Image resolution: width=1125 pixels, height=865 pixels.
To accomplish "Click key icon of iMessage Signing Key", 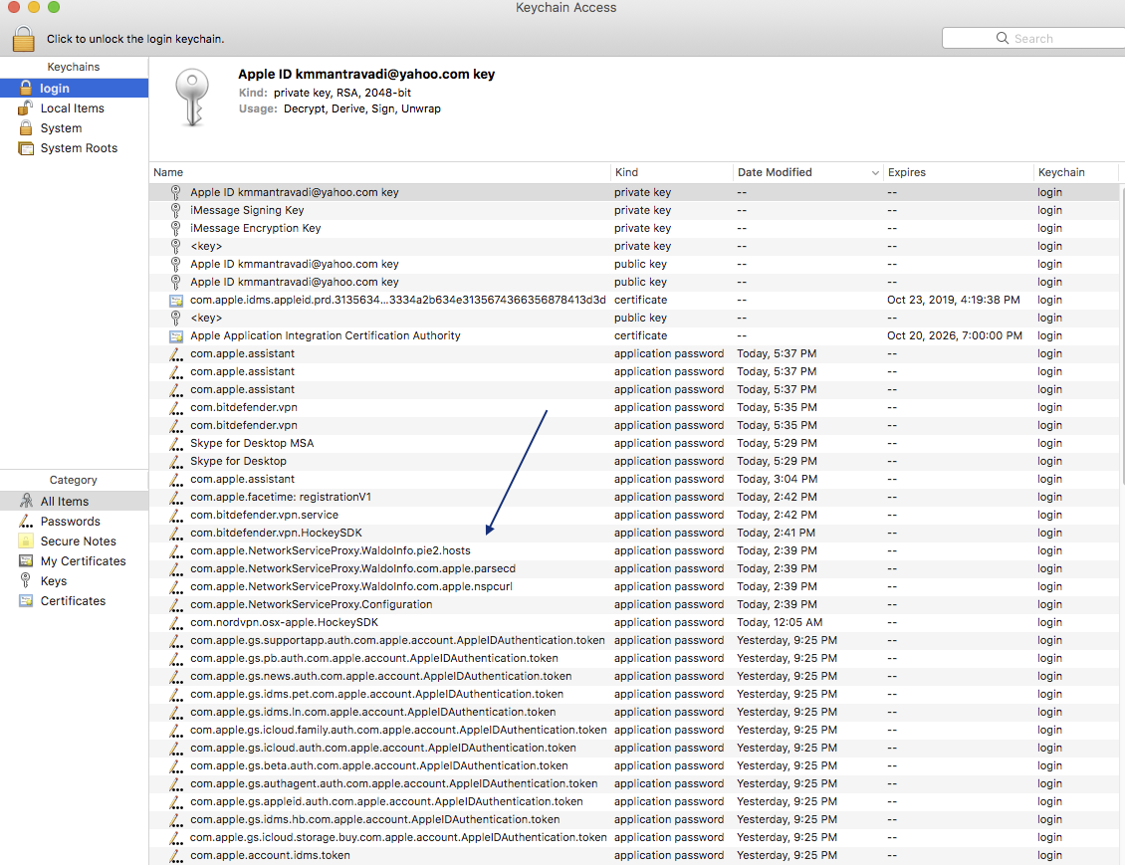I will [176, 210].
